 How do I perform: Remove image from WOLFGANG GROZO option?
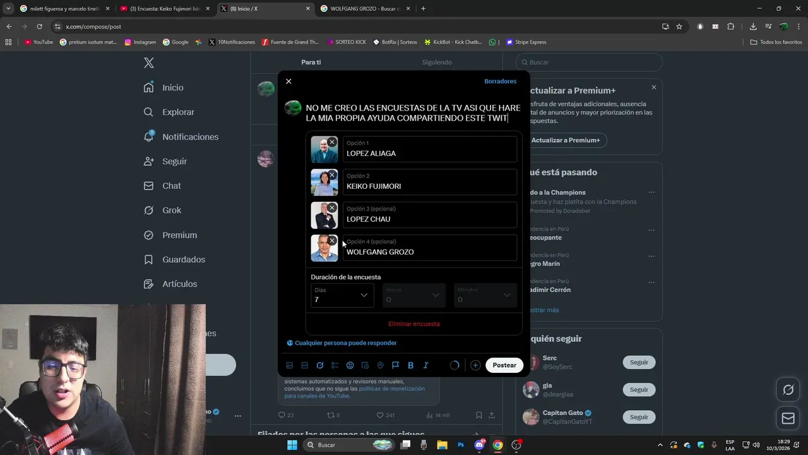tap(332, 240)
